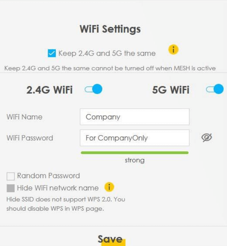Viewport: 227px width, 246px height.
Task: Click the MESH is active notice text
Action: pos(110,68)
